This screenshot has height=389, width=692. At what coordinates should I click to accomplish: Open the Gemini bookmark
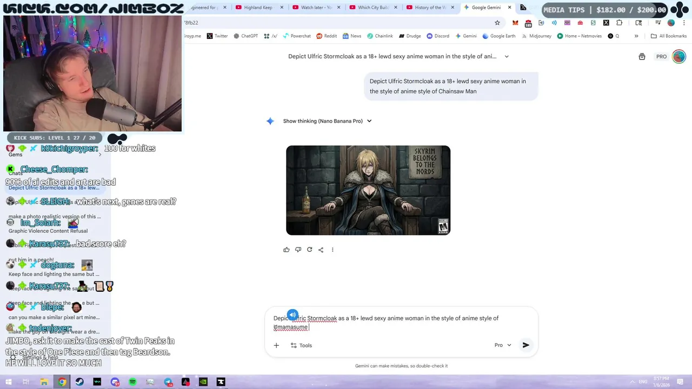(466, 36)
